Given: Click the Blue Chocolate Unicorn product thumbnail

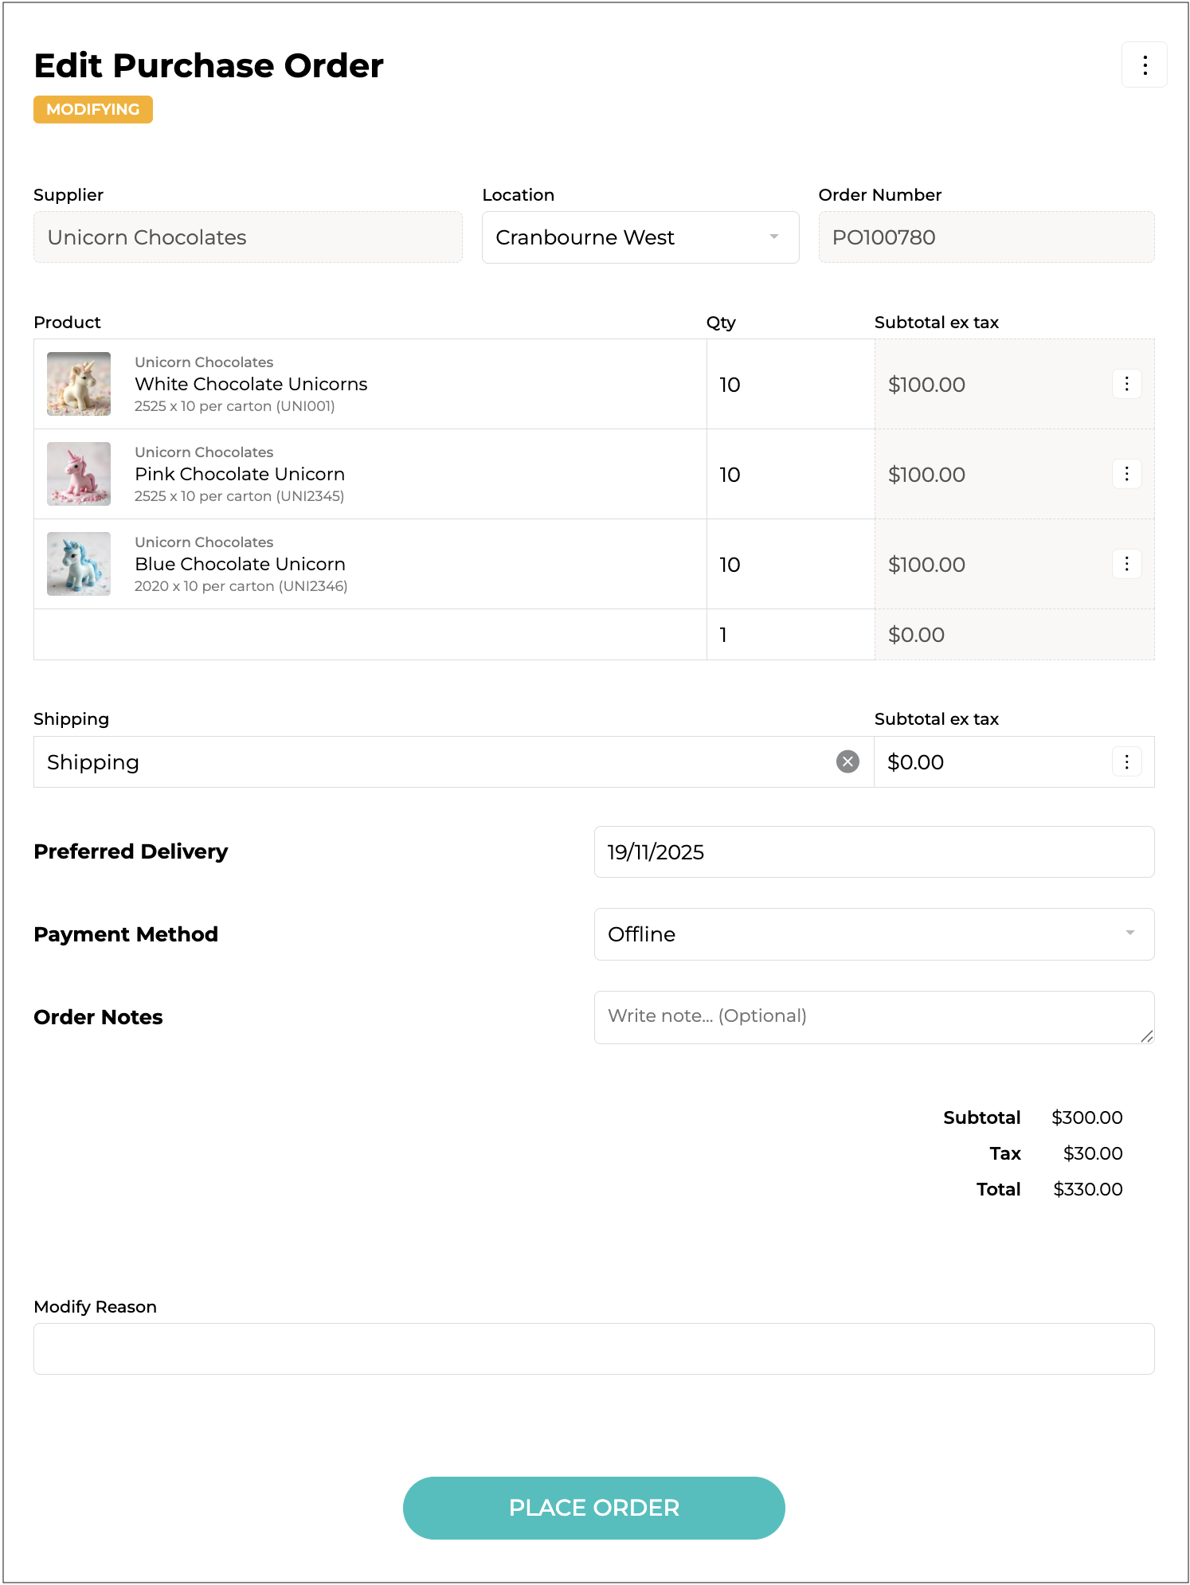Looking at the screenshot, I should pos(79,564).
